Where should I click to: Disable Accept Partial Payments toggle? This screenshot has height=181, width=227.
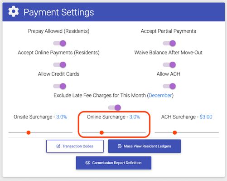click(x=169, y=44)
